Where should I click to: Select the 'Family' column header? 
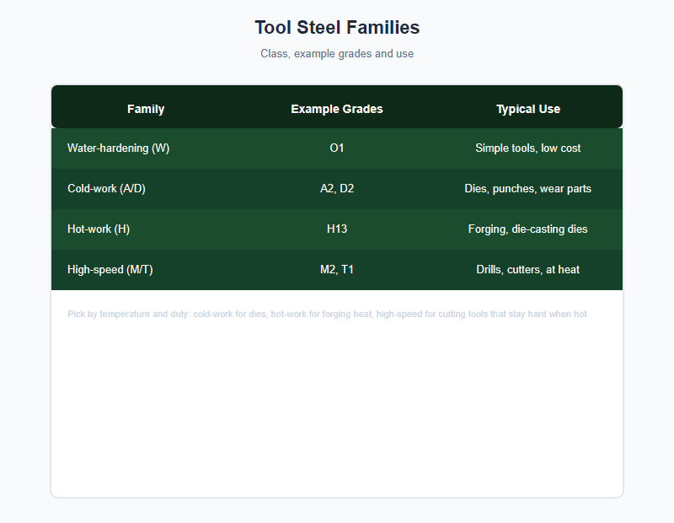pos(146,109)
